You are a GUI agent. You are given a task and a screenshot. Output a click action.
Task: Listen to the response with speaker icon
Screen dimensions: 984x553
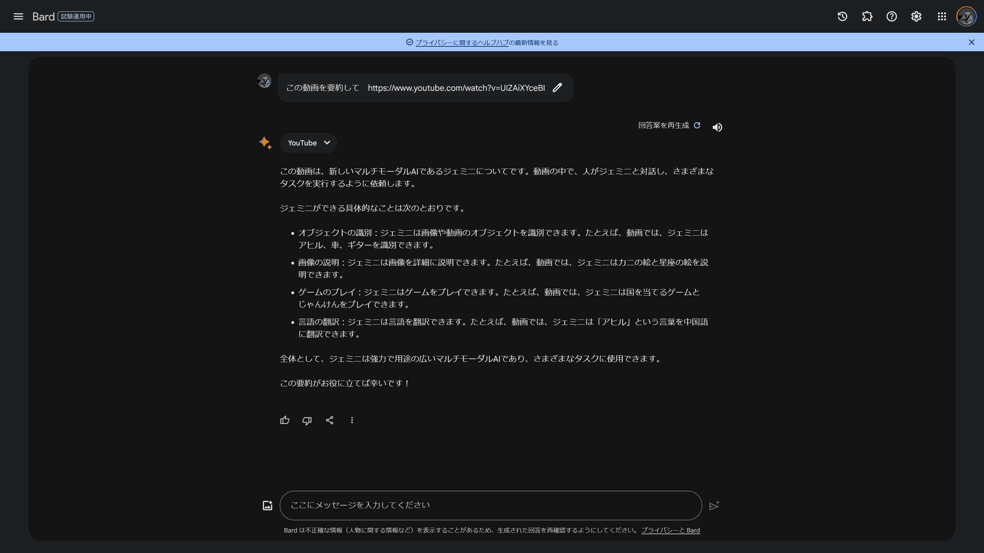click(x=717, y=127)
